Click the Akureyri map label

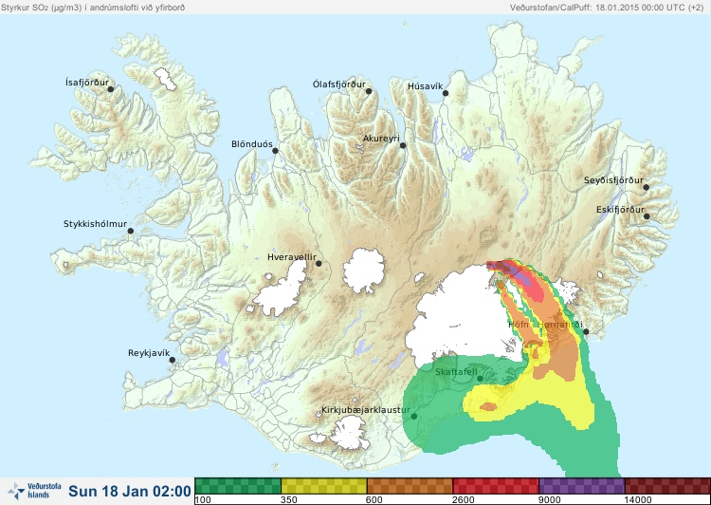tap(381, 139)
